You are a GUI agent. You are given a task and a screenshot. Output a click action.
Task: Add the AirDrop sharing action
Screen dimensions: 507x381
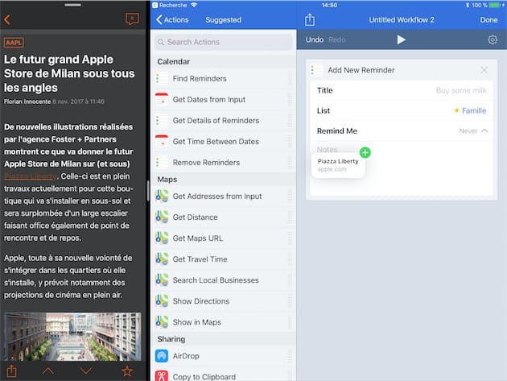pyautogui.click(x=224, y=356)
